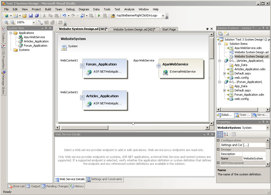Click Show All Files icon in Solution Explorer

pyautogui.click(x=226, y=34)
